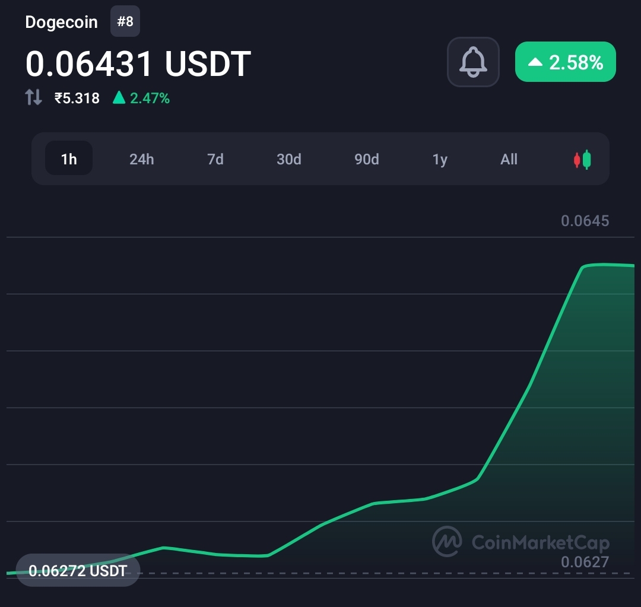641x607 pixels.
Task: Switch to candlestick chart view
Action: [x=582, y=160]
